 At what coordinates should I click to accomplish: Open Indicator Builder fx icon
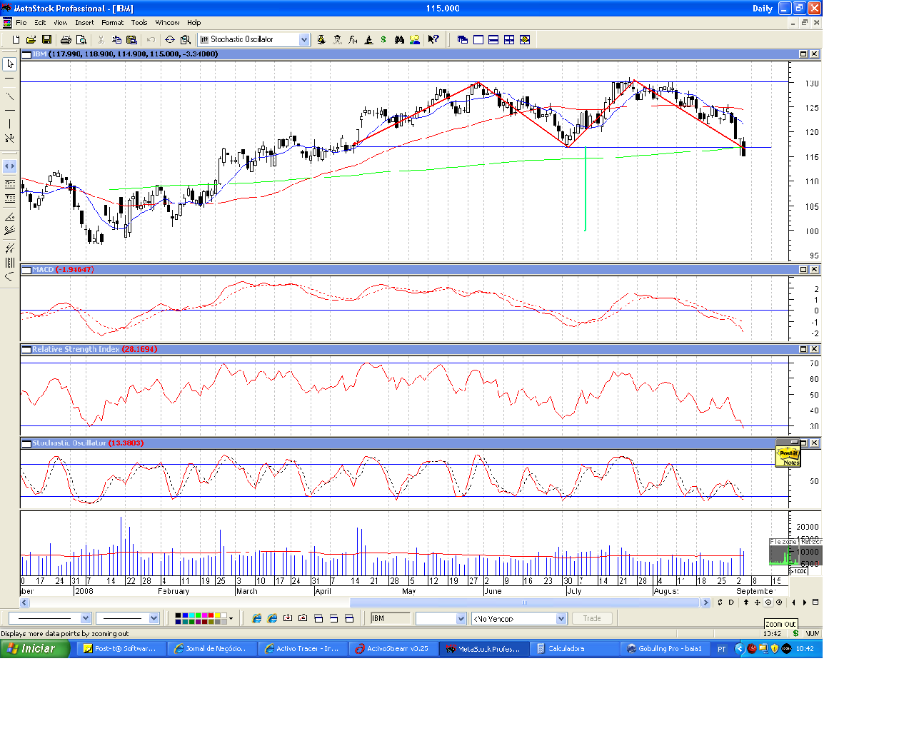coord(353,40)
